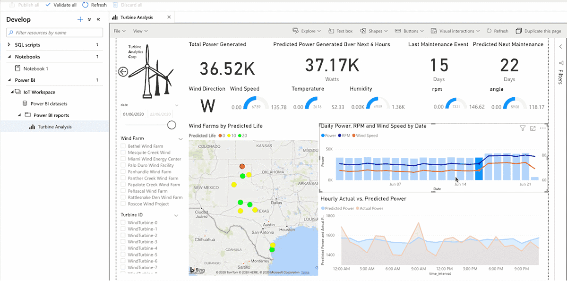Open the filter icon on the Daily Power chart
The image size is (567, 289).
[x=523, y=128]
